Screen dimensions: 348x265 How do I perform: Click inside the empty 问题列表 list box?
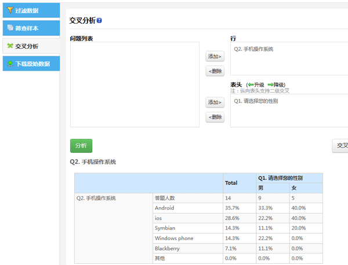pyautogui.click(x=135, y=84)
